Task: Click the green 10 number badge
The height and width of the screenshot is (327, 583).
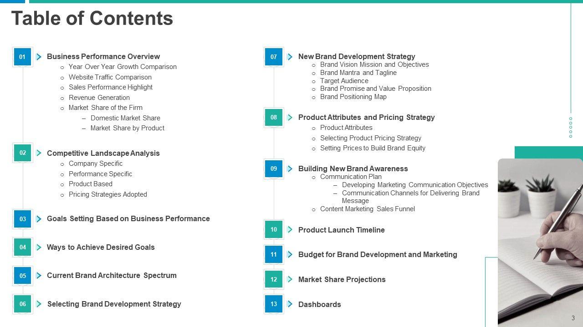Action: point(274,230)
